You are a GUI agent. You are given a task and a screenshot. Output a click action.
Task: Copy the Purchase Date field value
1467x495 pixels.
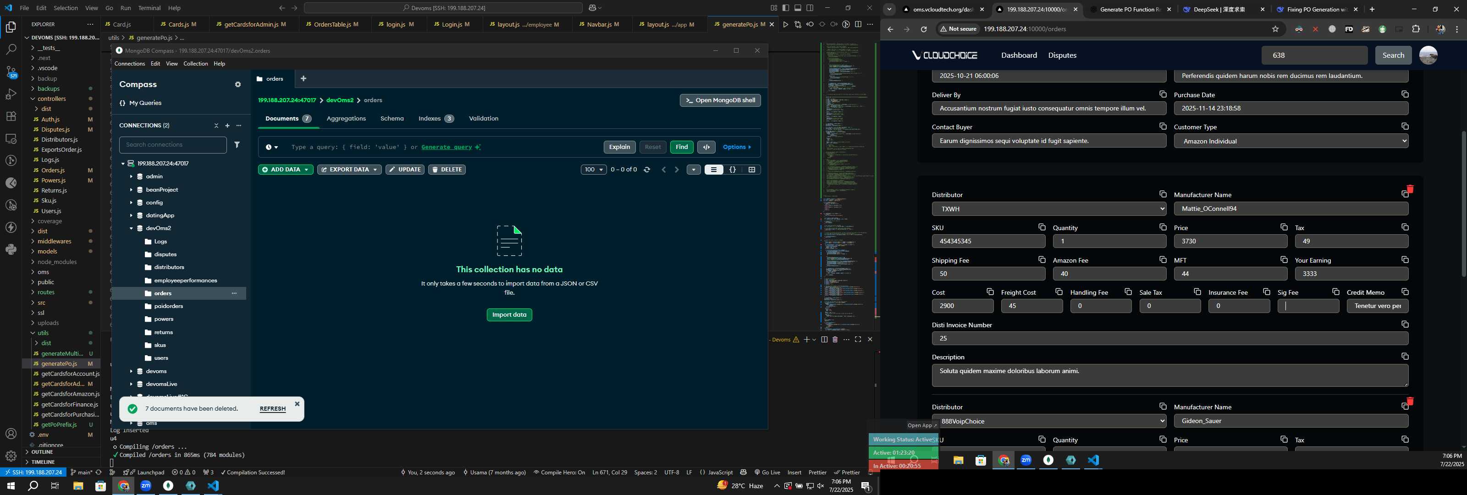tap(1405, 94)
